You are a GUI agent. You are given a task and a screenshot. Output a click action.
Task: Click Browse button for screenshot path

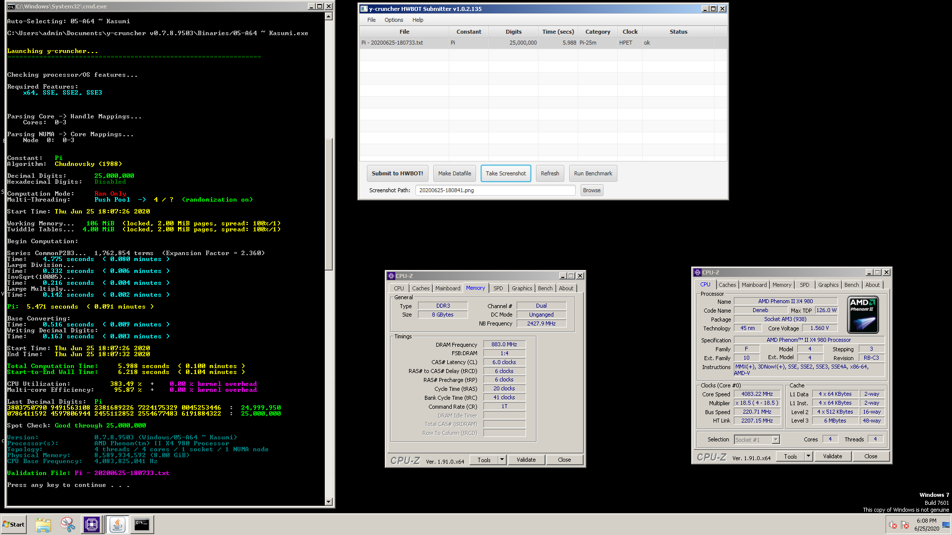[592, 190]
